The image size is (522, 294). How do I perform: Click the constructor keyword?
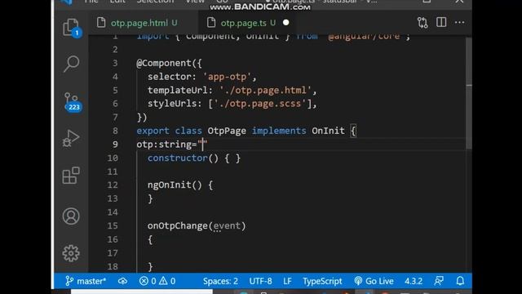(x=178, y=158)
